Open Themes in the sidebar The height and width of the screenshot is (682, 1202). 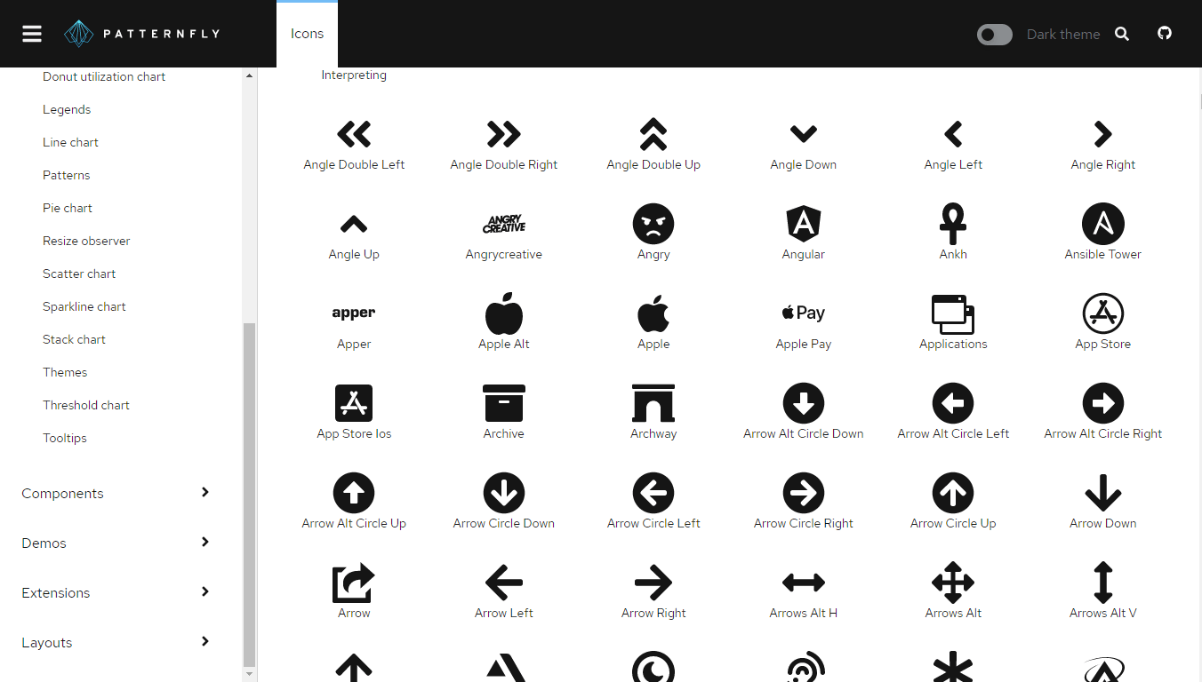65,372
